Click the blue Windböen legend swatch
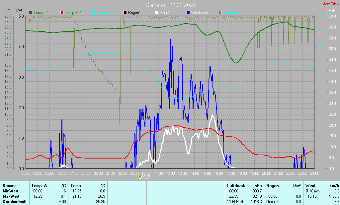 pyautogui.click(x=188, y=13)
